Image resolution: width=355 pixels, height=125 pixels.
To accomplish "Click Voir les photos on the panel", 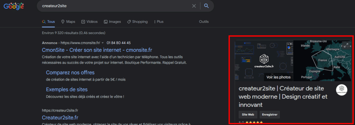I will [x=278, y=77].
